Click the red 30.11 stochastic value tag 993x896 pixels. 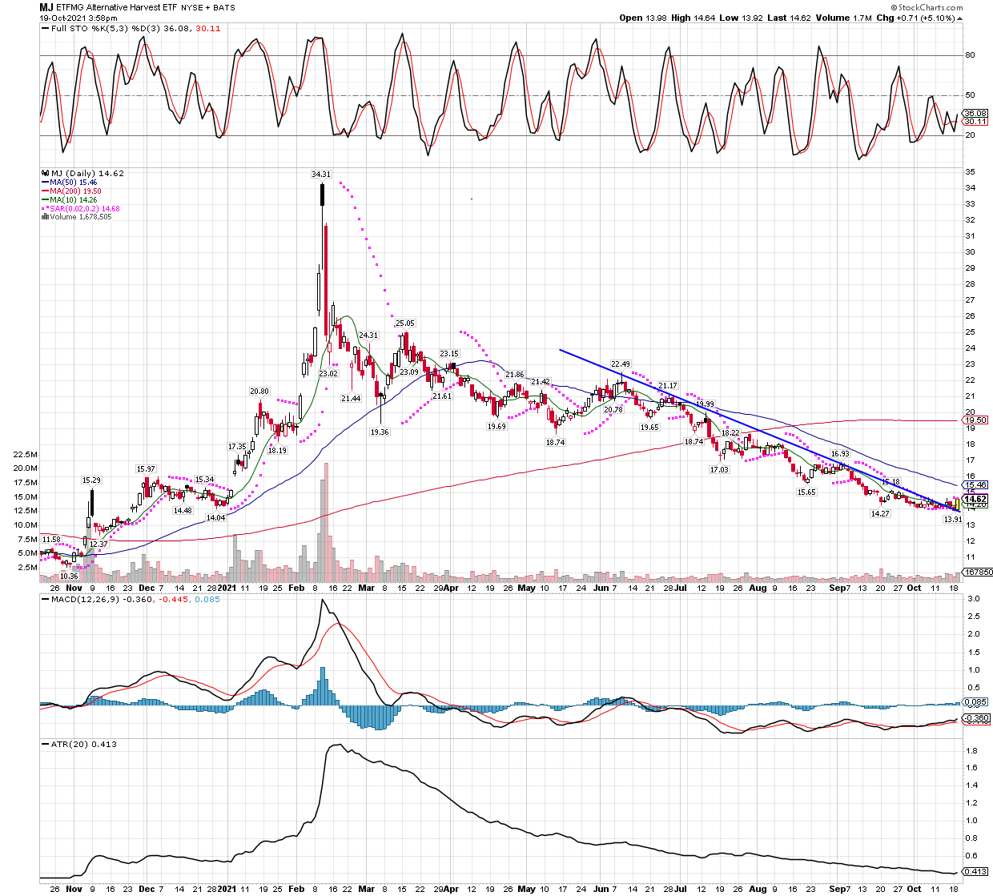(x=975, y=122)
